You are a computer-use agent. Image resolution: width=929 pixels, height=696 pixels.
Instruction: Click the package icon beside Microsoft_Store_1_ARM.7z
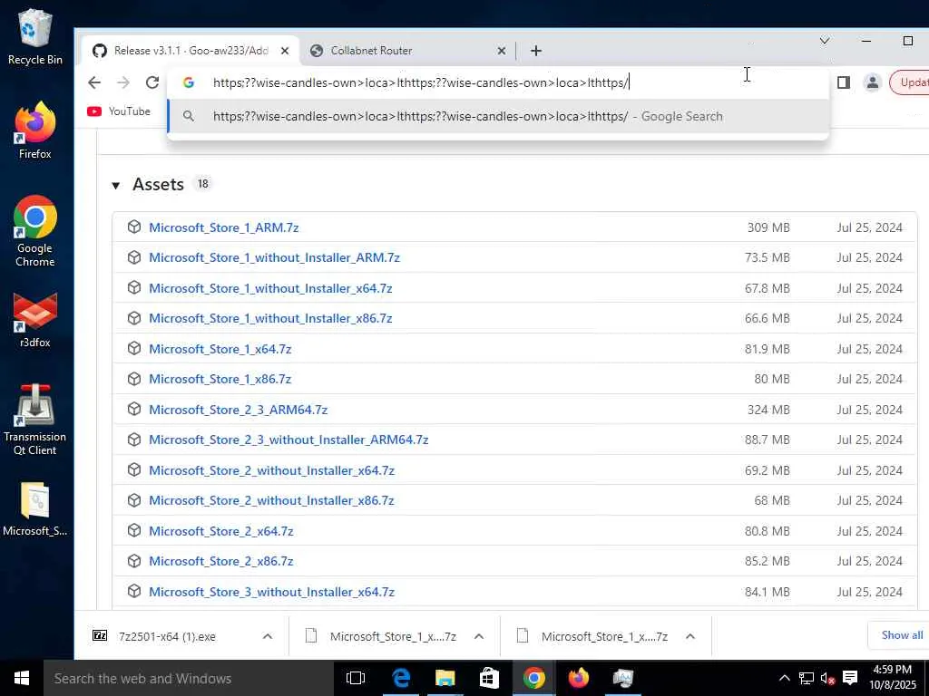tap(134, 227)
